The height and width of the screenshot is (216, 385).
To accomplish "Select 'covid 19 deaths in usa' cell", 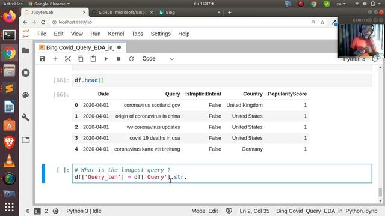I will click(x=155, y=138).
